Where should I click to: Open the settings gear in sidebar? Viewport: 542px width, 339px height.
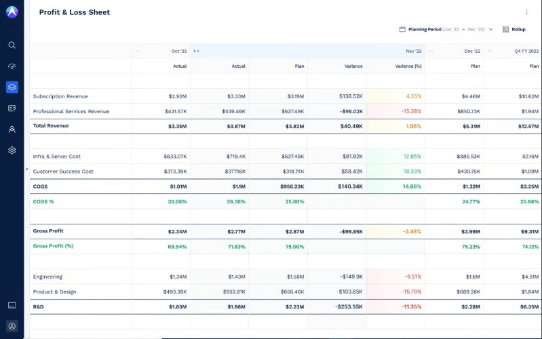pos(12,151)
